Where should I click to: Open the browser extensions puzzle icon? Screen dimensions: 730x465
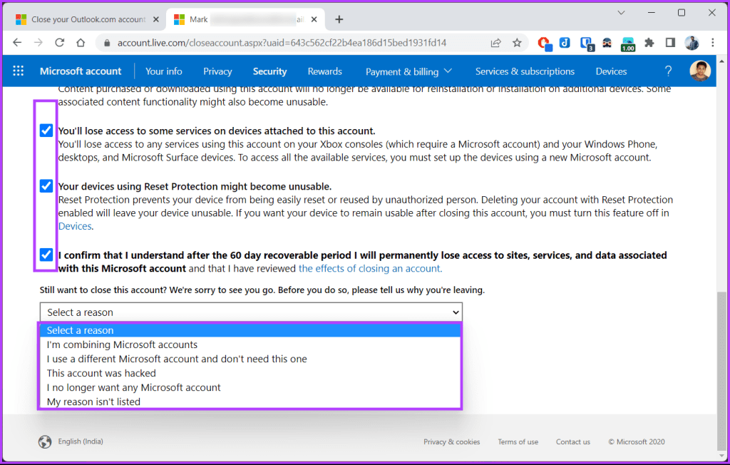649,43
